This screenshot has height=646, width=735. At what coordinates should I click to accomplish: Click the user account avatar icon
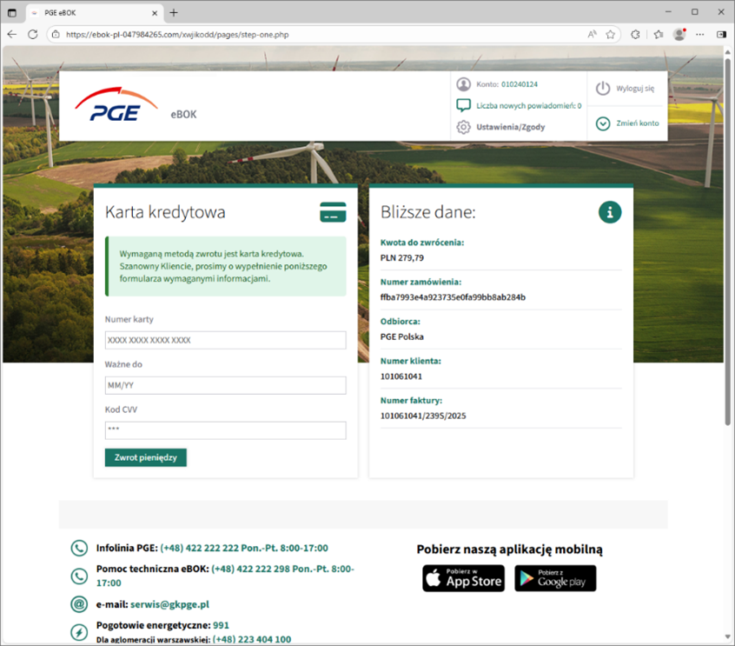pos(464,84)
